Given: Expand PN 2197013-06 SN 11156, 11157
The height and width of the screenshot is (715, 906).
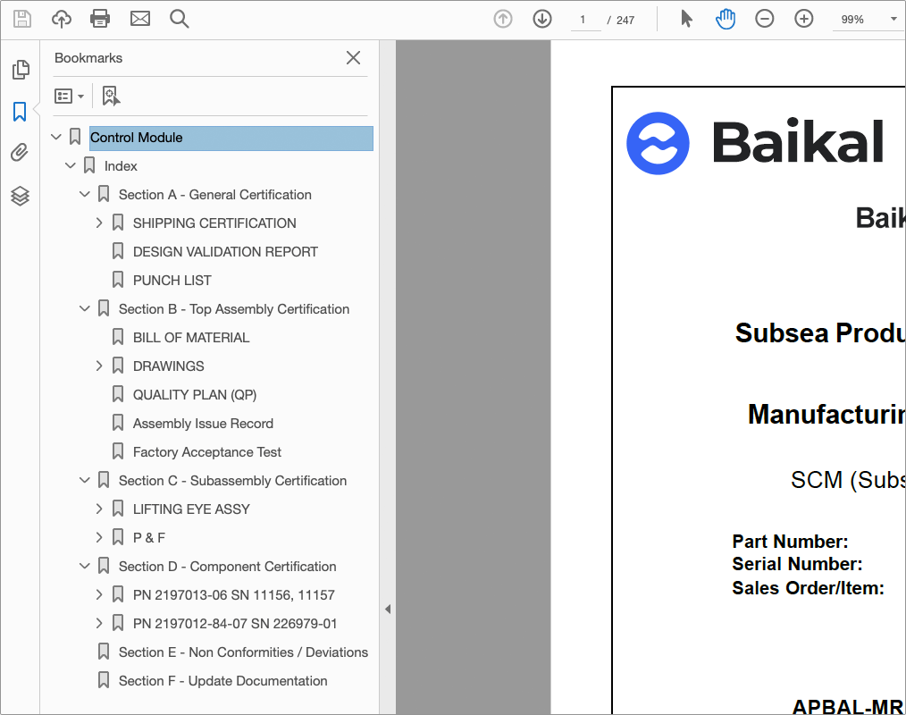Looking at the screenshot, I should click(x=99, y=594).
